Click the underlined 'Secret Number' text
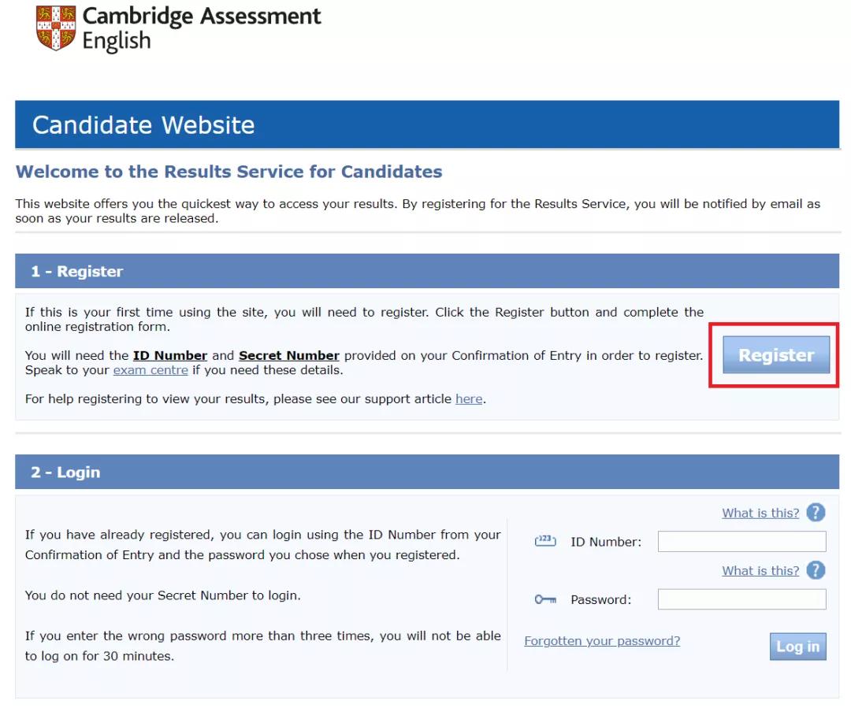This screenshot has width=851, height=708. pos(289,356)
